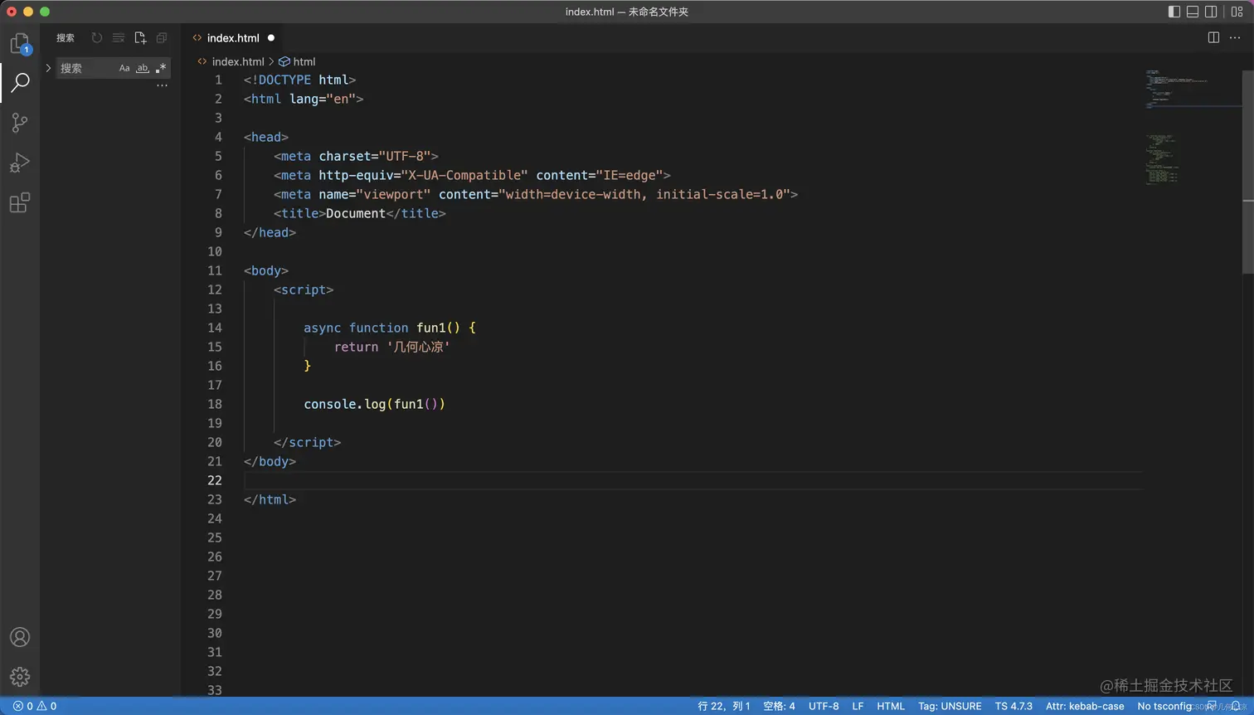Toggle Match Case in search box
The width and height of the screenshot is (1254, 715).
(124, 68)
